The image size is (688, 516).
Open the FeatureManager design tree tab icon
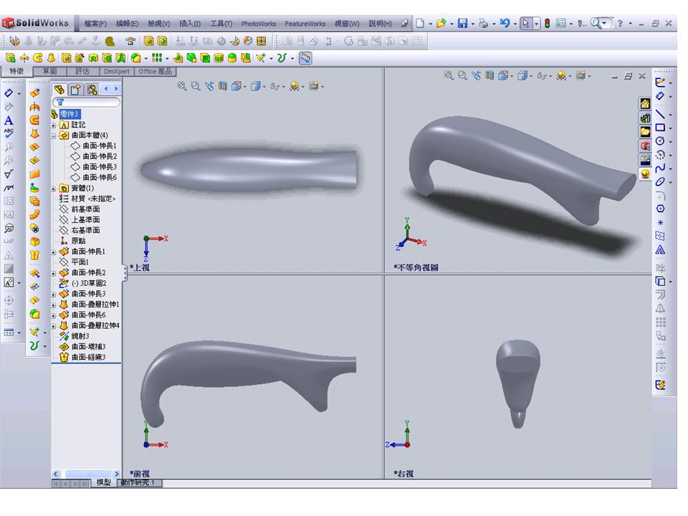(59, 90)
